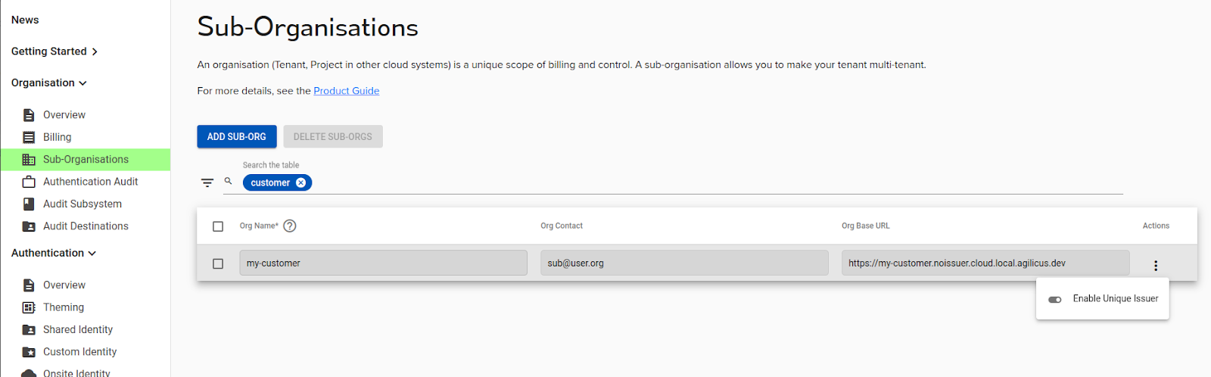This screenshot has width=1211, height=377.
Task: Click the ADD SUB-ORG button
Action: (236, 137)
